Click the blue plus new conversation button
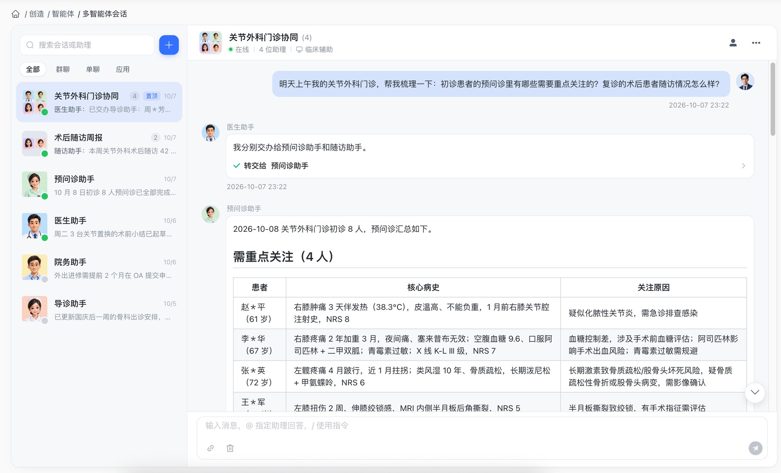 pyautogui.click(x=169, y=45)
